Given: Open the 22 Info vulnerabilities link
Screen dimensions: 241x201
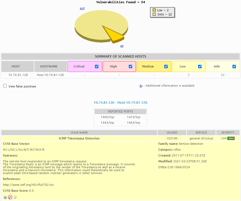Looking at the screenshot, I should (x=223, y=75).
